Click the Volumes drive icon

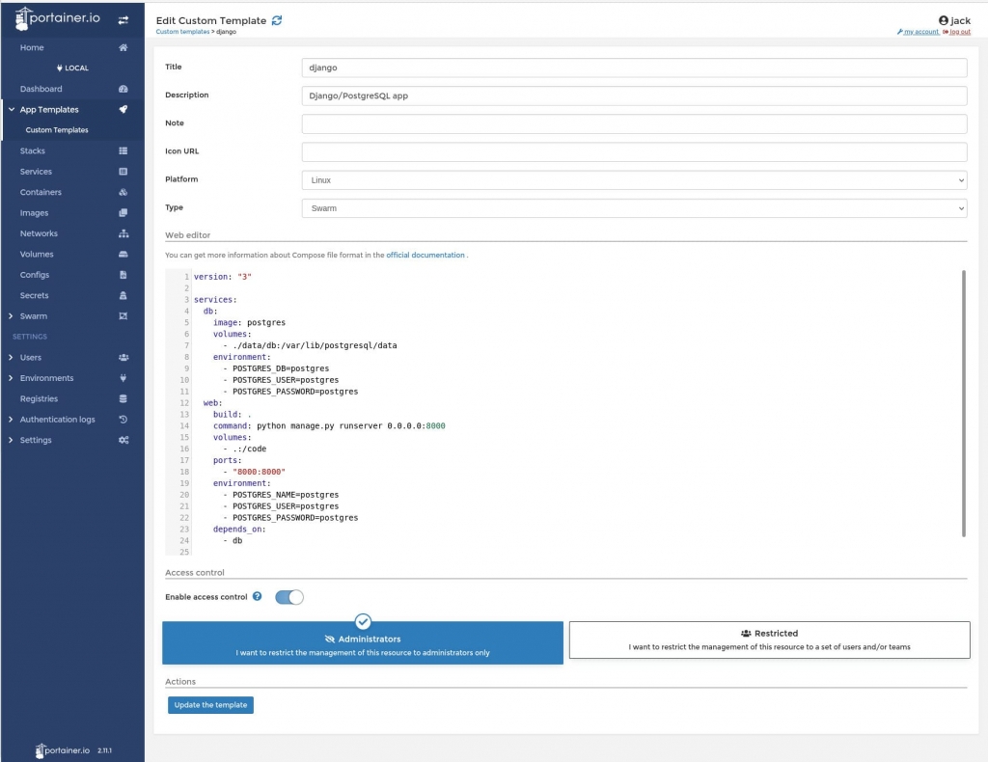(x=123, y=255)
